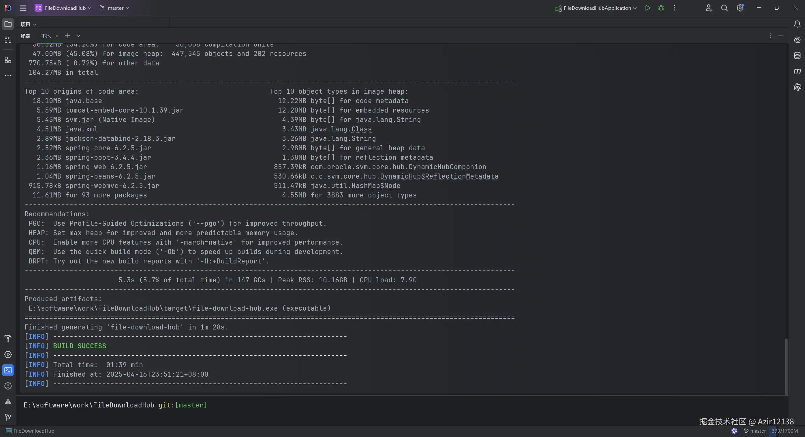Start debugging with the bug icon

[x=661, y=8]
